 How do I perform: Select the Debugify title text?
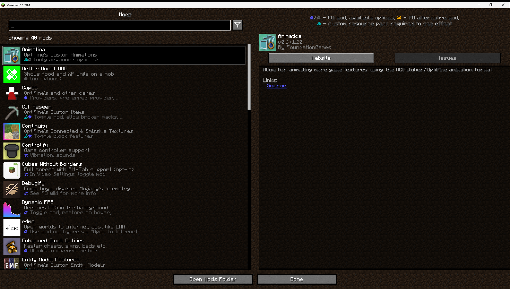pyautogui.click(x=33, y=183)
